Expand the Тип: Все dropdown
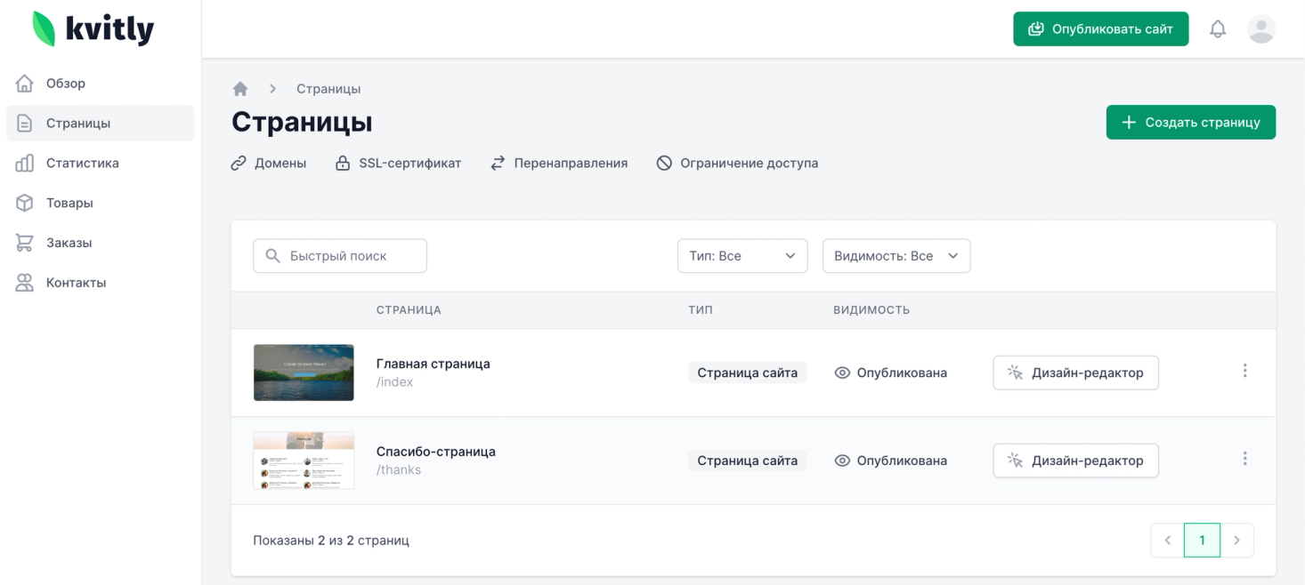The image size is (1305, 585). click(x=742, y=256)
